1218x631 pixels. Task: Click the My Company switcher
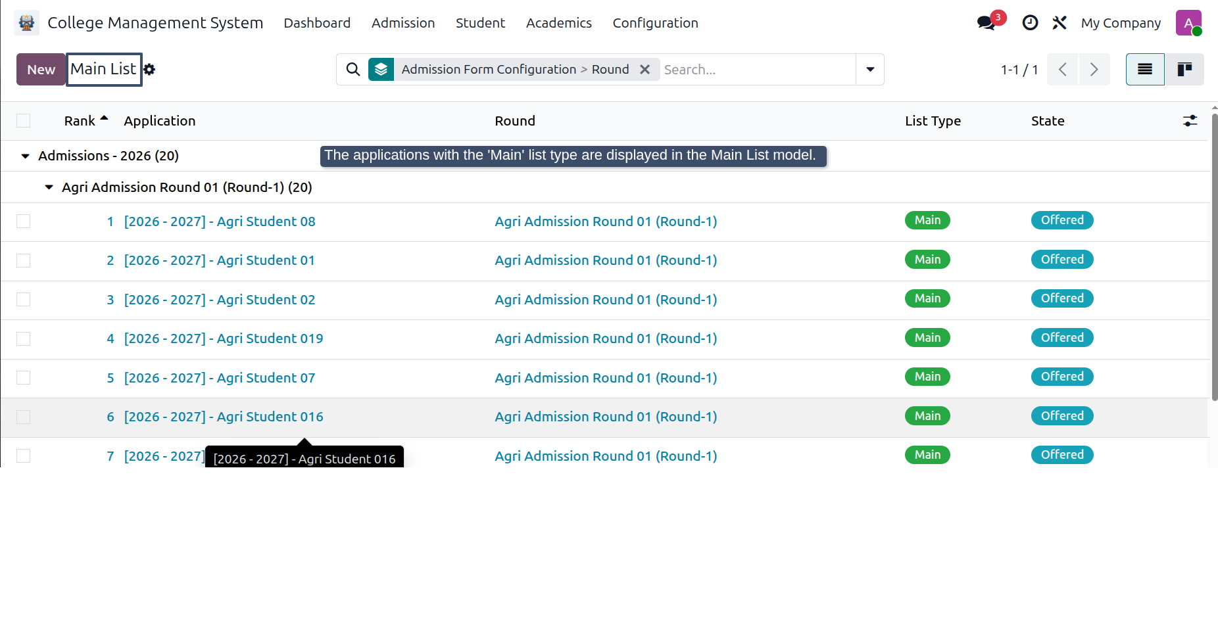tap(1121, 23)
